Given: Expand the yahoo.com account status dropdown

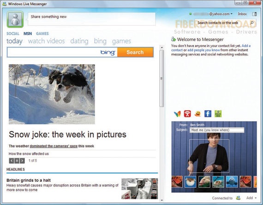Looking at the screenshot, I should [232, 14].
